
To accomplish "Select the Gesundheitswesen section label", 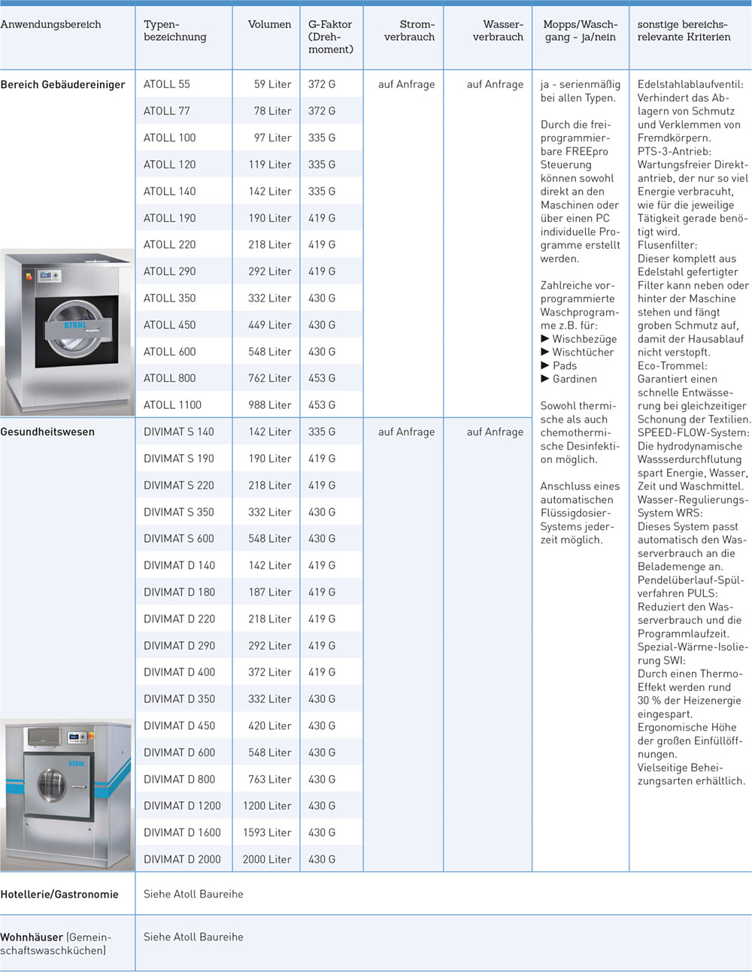I will [x=47, y=432].
